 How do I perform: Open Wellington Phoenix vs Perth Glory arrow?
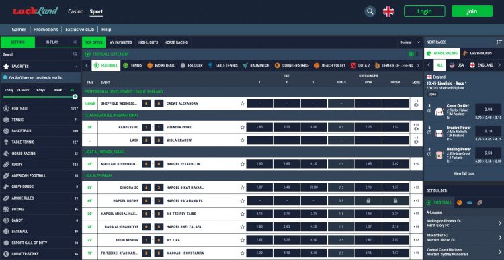point(500,223)
